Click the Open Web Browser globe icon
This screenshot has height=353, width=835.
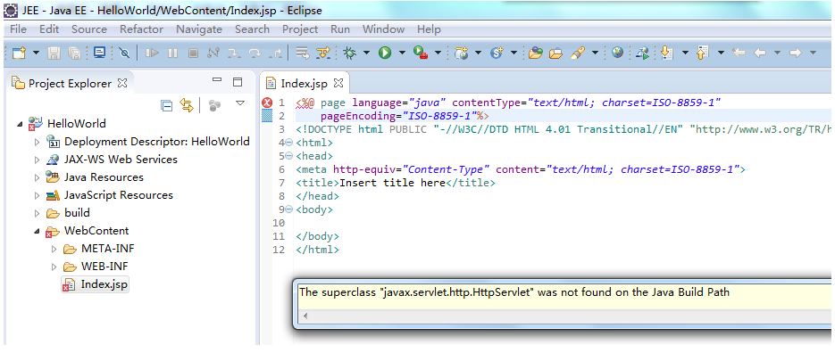point(618,52)
